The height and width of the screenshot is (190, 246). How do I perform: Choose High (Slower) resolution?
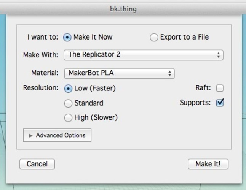(x=68, y=118)
